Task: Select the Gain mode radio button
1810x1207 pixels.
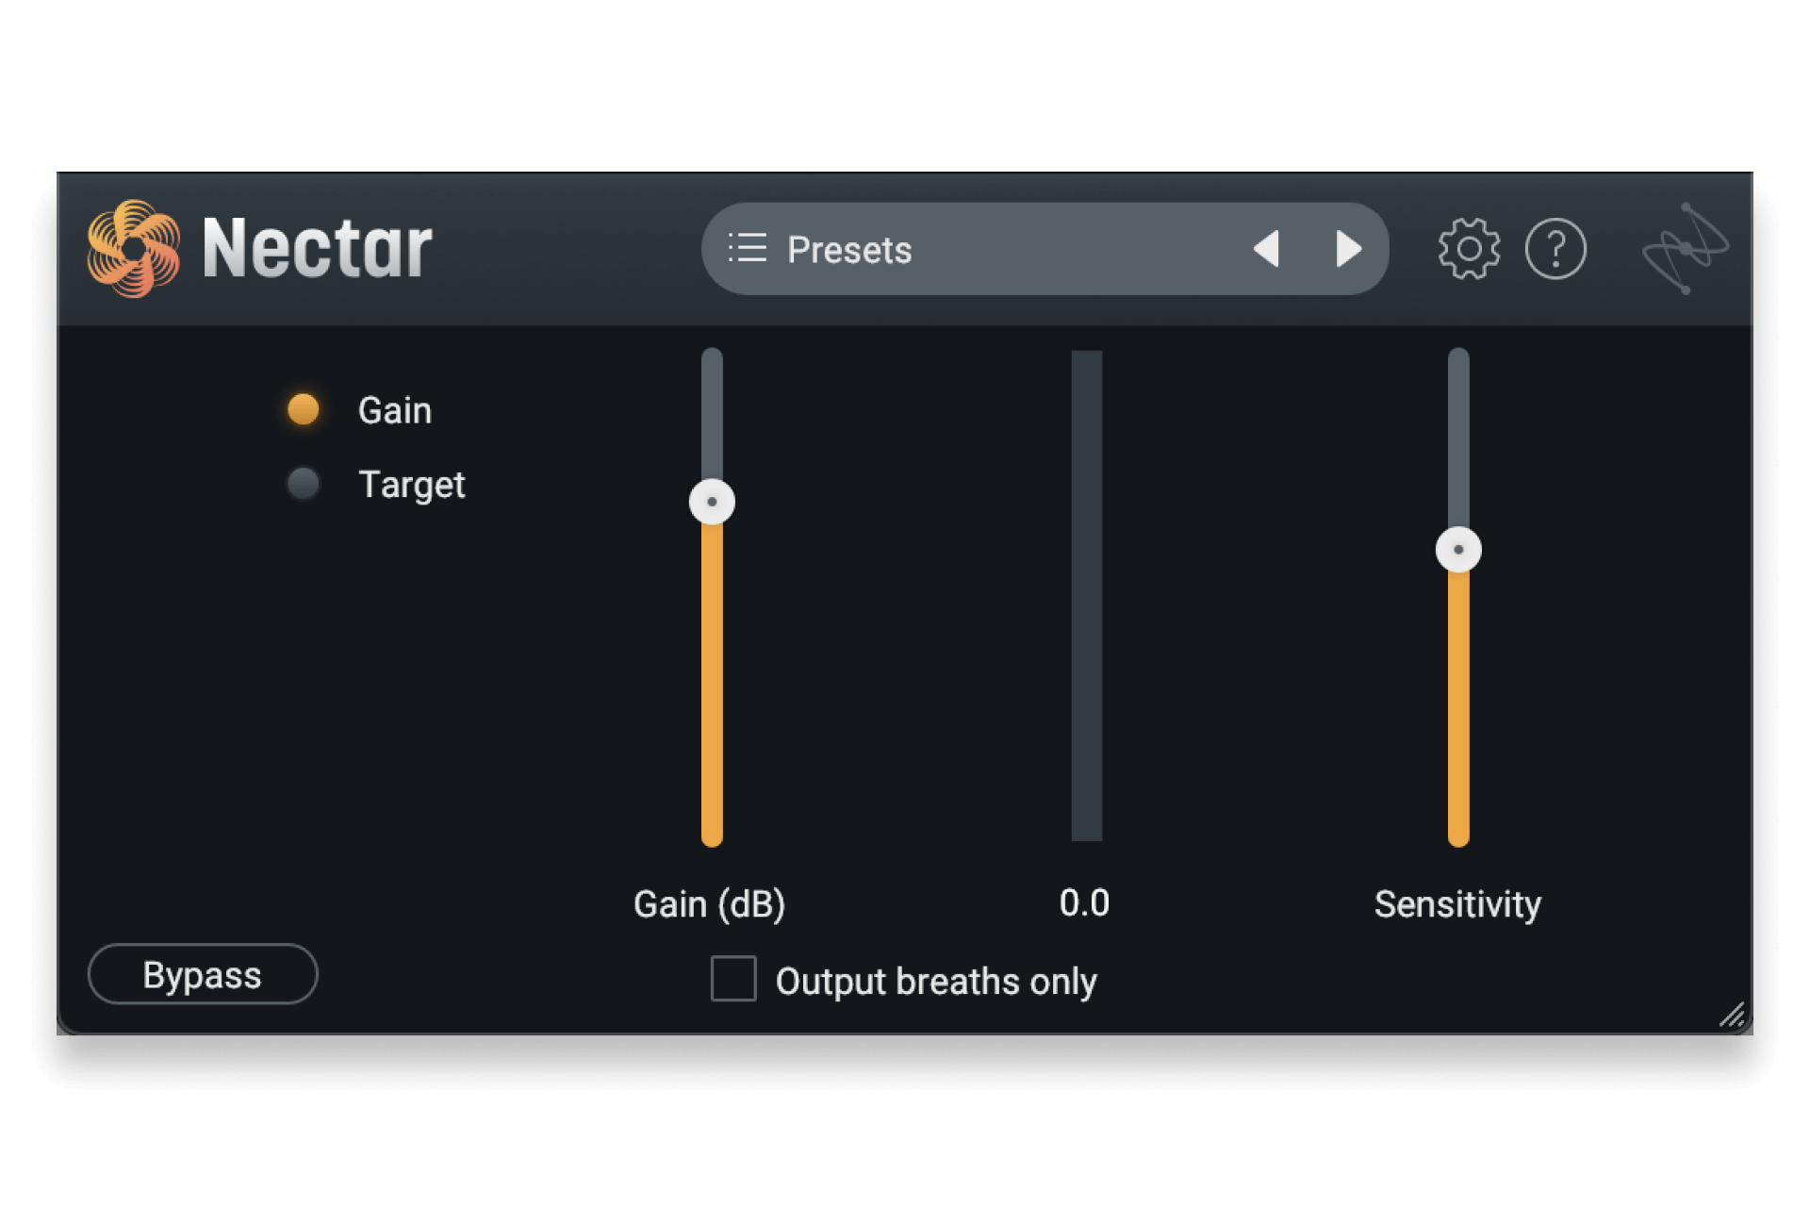Action: (304, 409)
